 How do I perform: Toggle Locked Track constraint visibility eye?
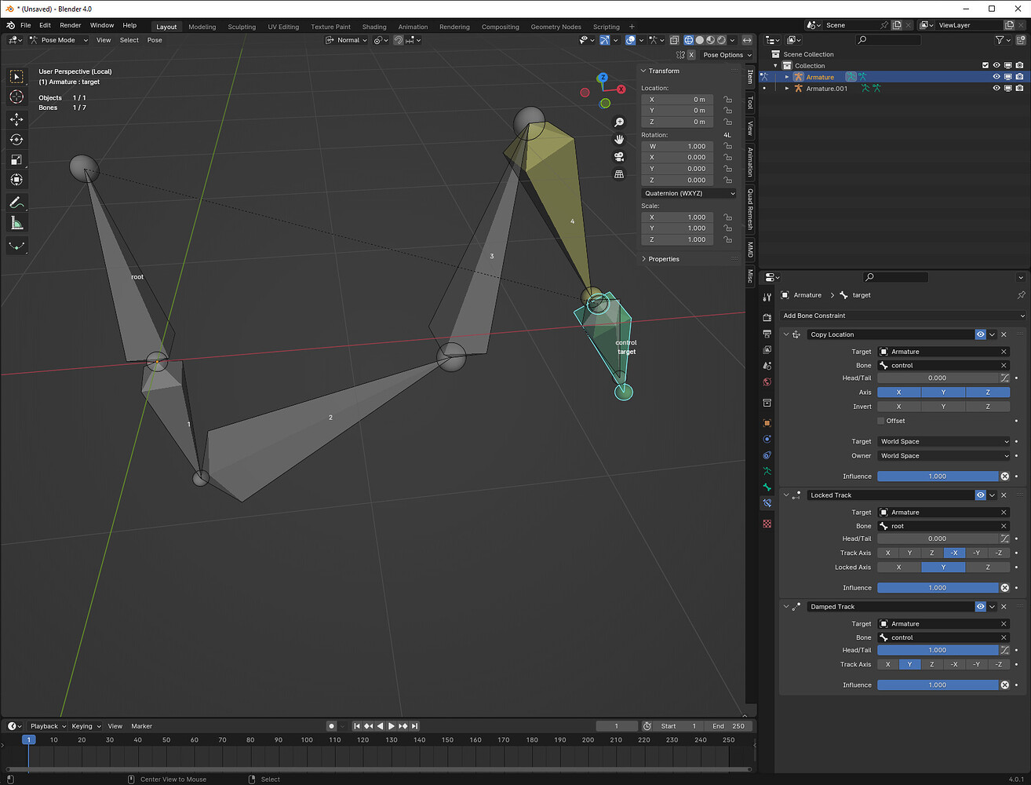[x=980, y=495]
